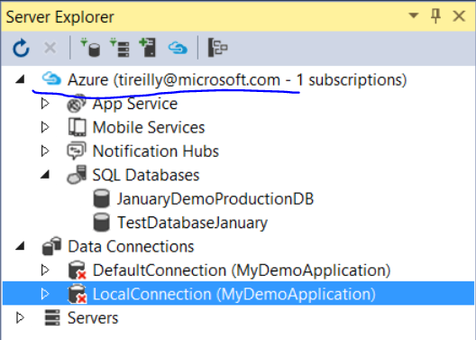Select Azure (tireilly@microsoft.com - 1 subscriptions) label
This screenshot has width=476, height=340.
click(237, 80)
